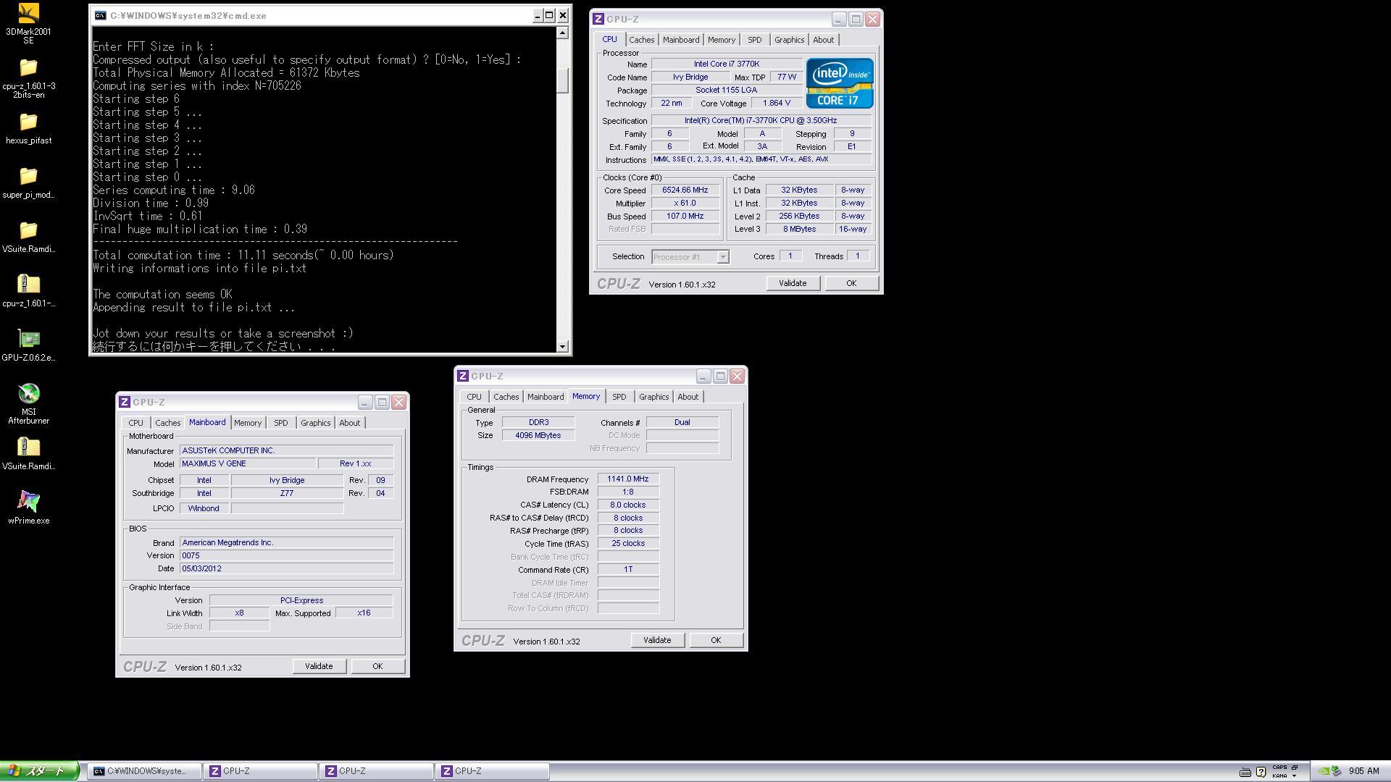Click the help question mark tray icon
1391x782 pixels.
tap(1261, 772)
